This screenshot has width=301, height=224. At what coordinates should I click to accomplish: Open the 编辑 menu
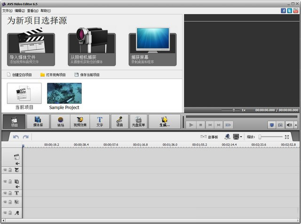[20, 10]
